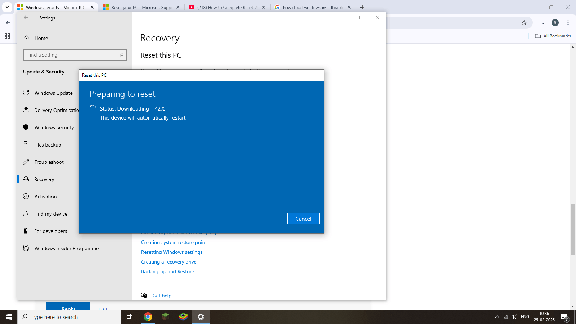Click the Windows Insider Programme cat icon
576x324 pixels.
click(26, 248)
